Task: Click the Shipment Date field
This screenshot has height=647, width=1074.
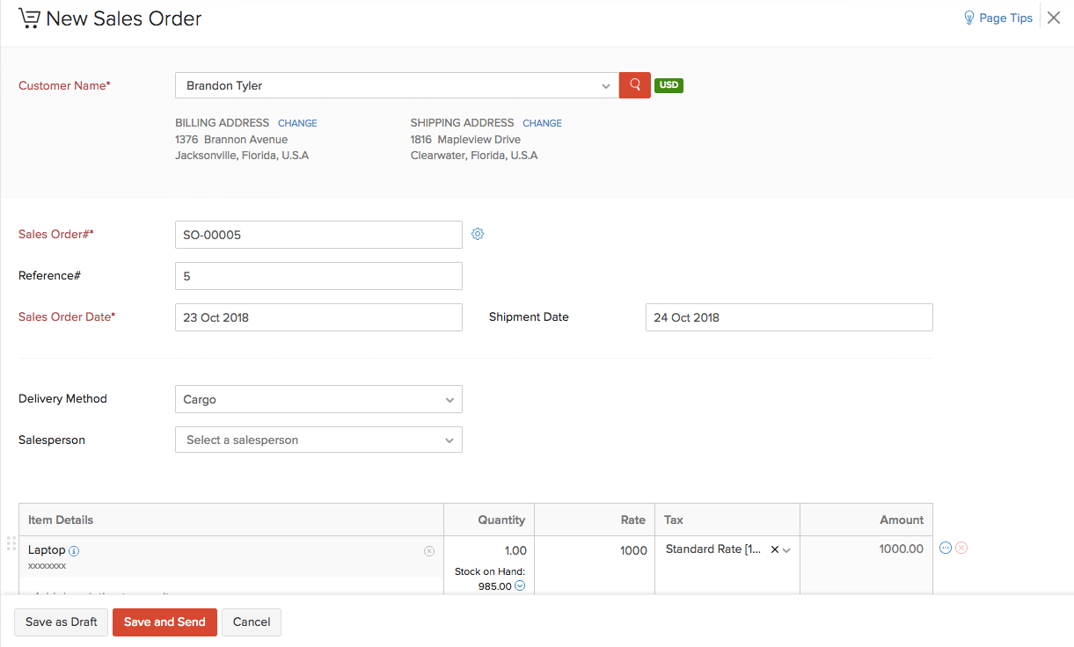Action: 788,317
